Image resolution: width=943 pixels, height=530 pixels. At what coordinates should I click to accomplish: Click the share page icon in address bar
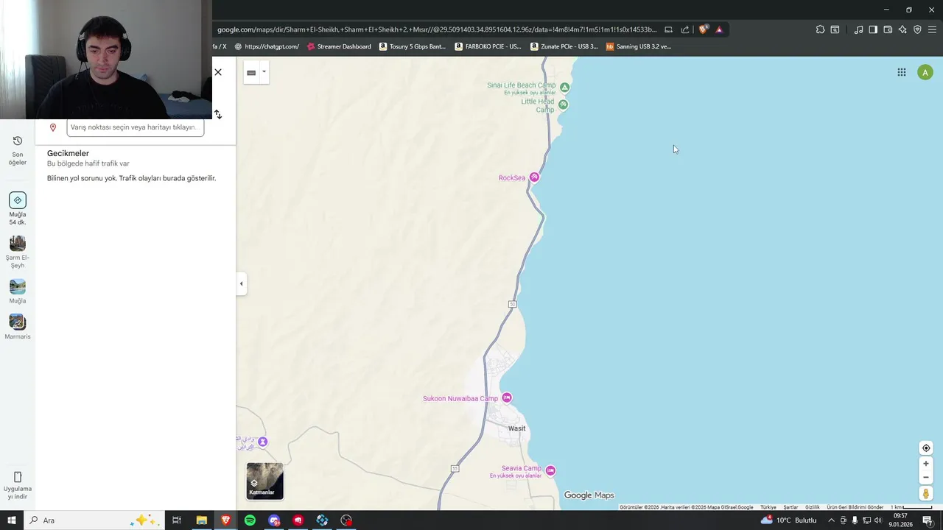coord(685,29)
